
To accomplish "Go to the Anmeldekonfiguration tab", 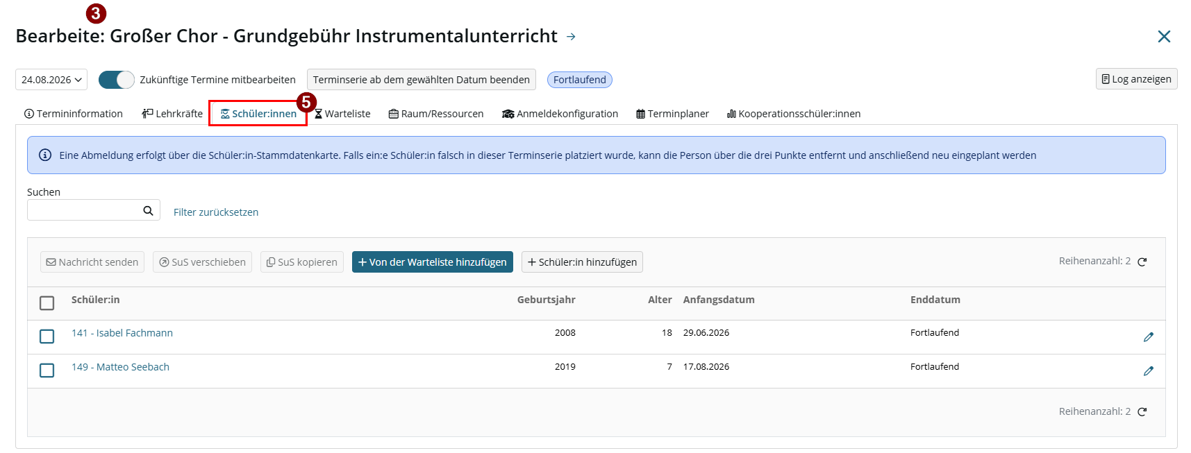I will pyautogui.click(x=560, y=114).
